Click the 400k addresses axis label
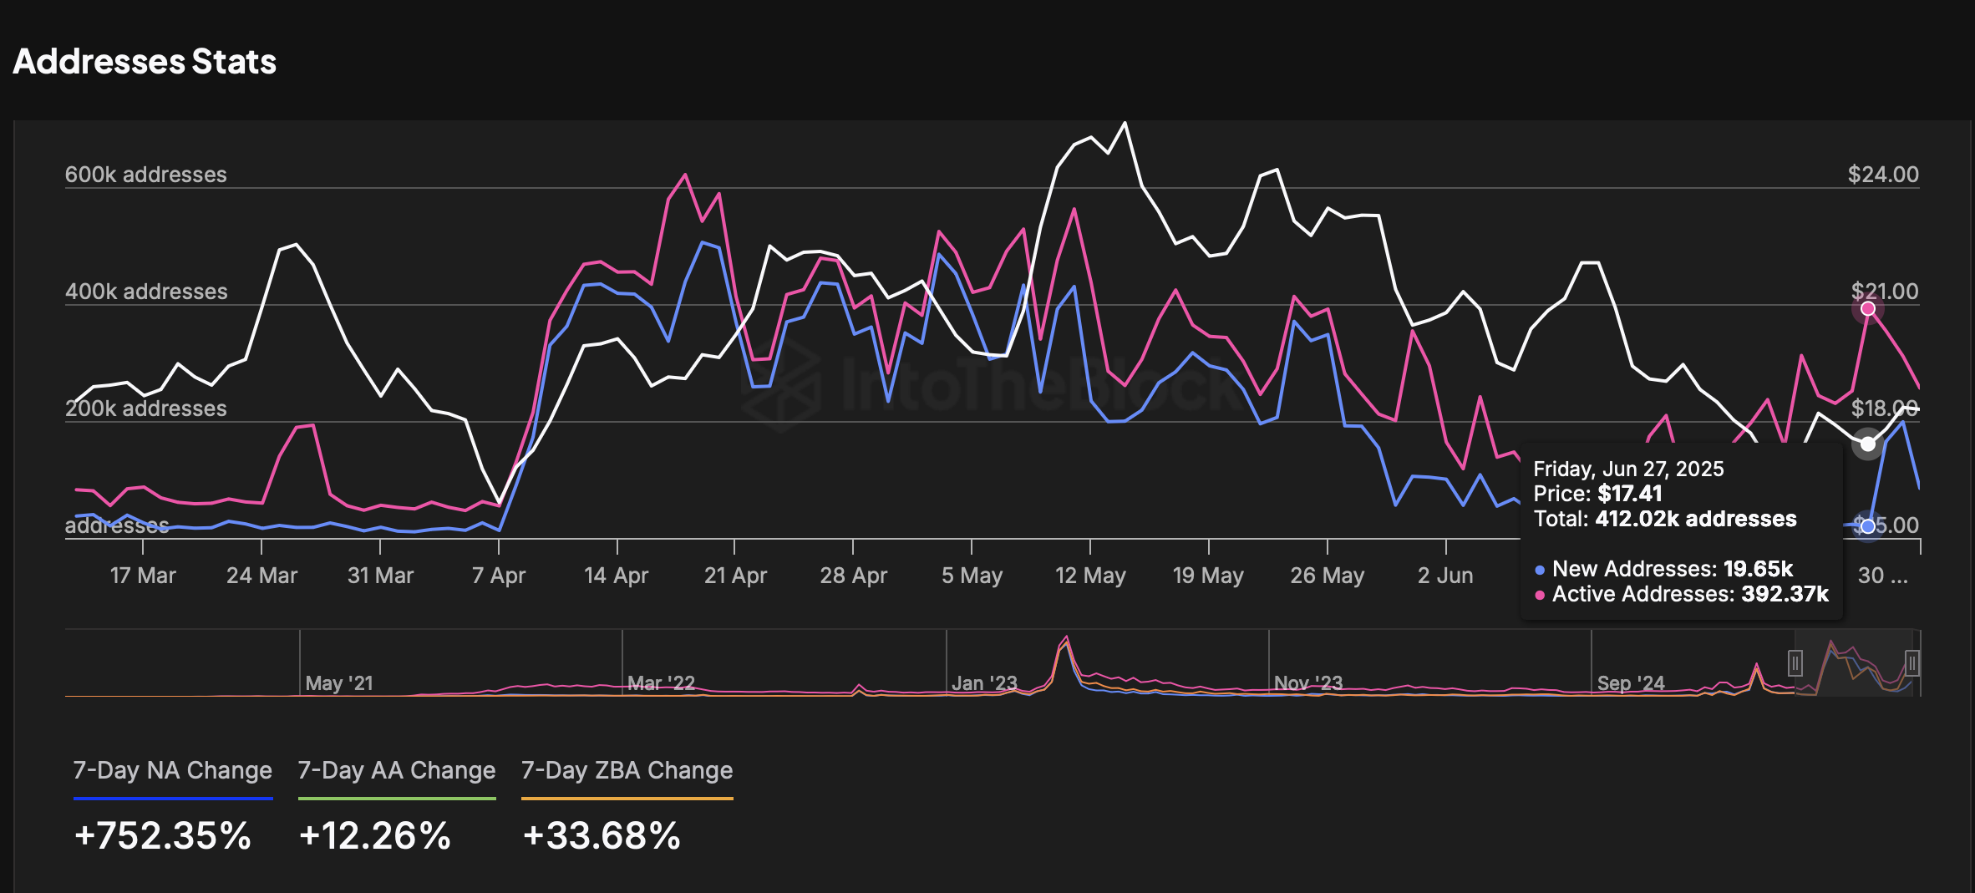The height and width of the screenshot is (893, 1975). coord(146,292)
